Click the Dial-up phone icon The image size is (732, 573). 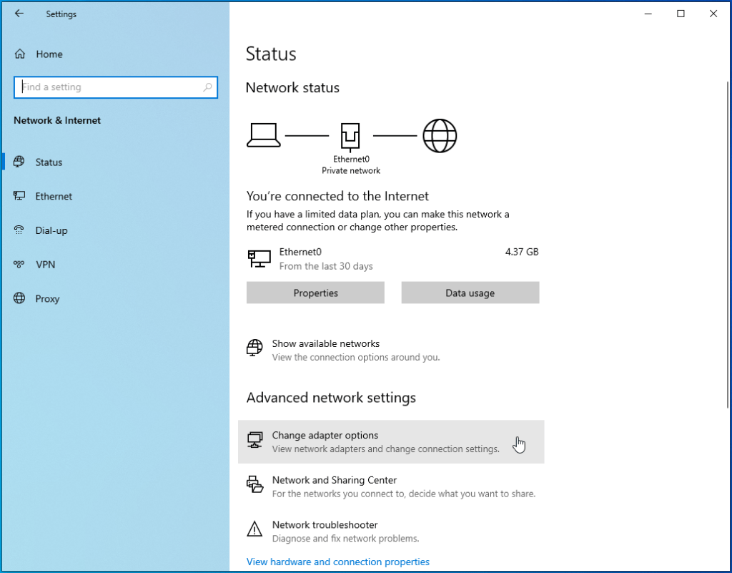point(20,230)
